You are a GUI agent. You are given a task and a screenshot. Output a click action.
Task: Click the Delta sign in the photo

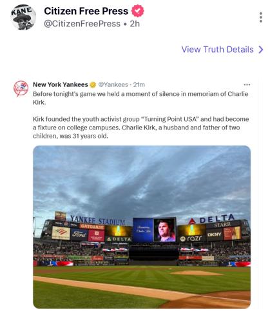click(211, 219)
